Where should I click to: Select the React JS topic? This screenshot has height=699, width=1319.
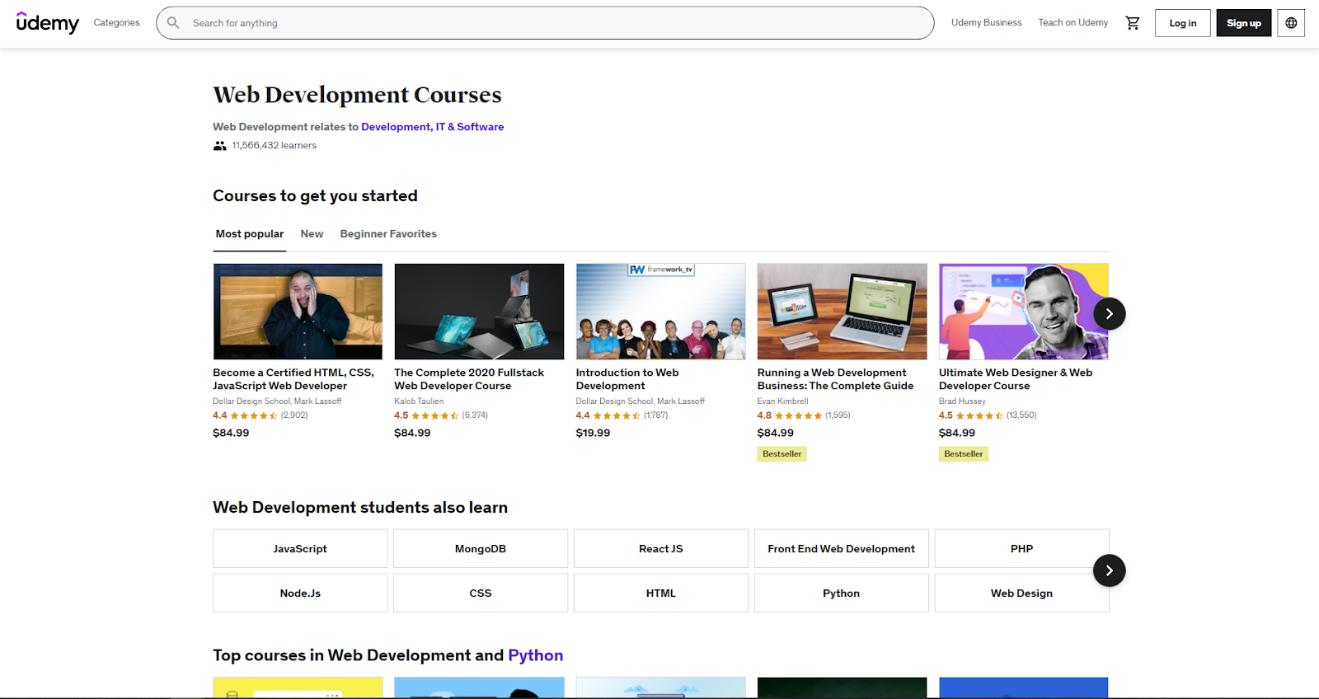(661, 549)
